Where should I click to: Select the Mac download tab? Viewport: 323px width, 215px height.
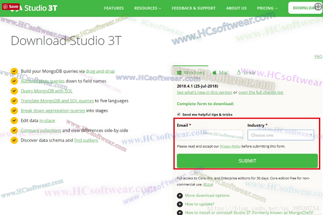[x=220, y=73]
